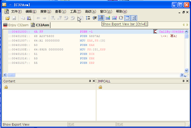Select row 0040100E MOV FS:[0],ESP
Viewport: 191px width, 128px height.
(x=96, y=50)
